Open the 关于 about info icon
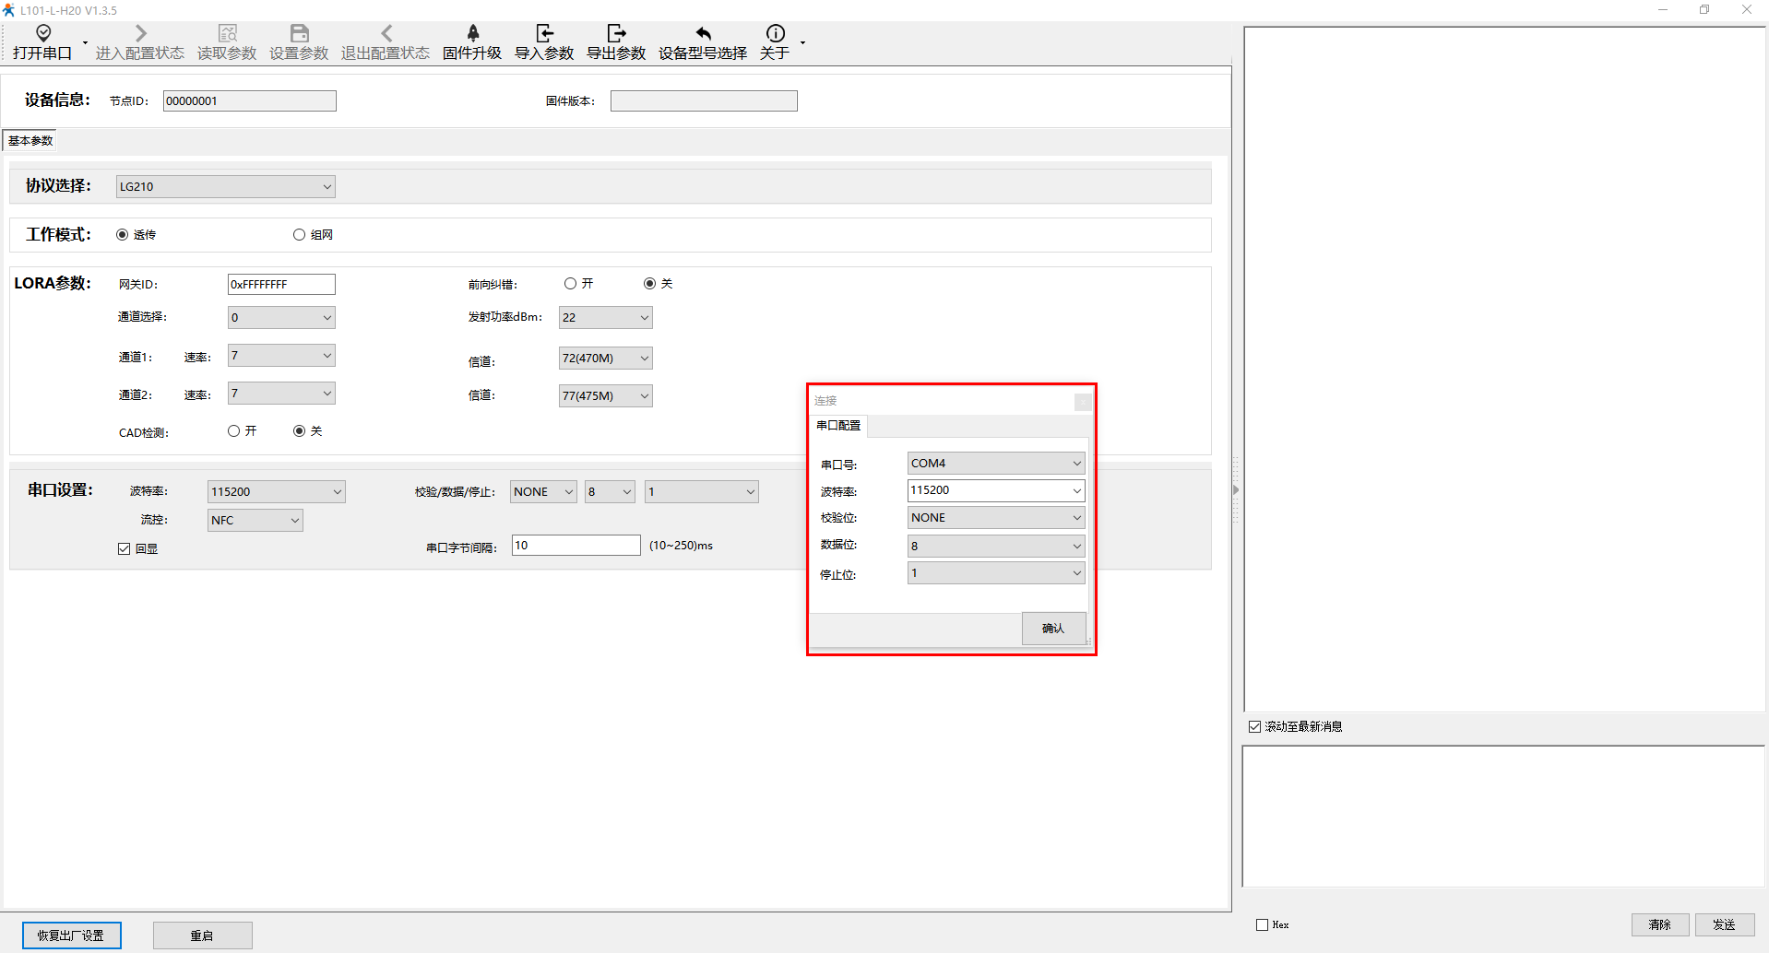 coord(775,34)
